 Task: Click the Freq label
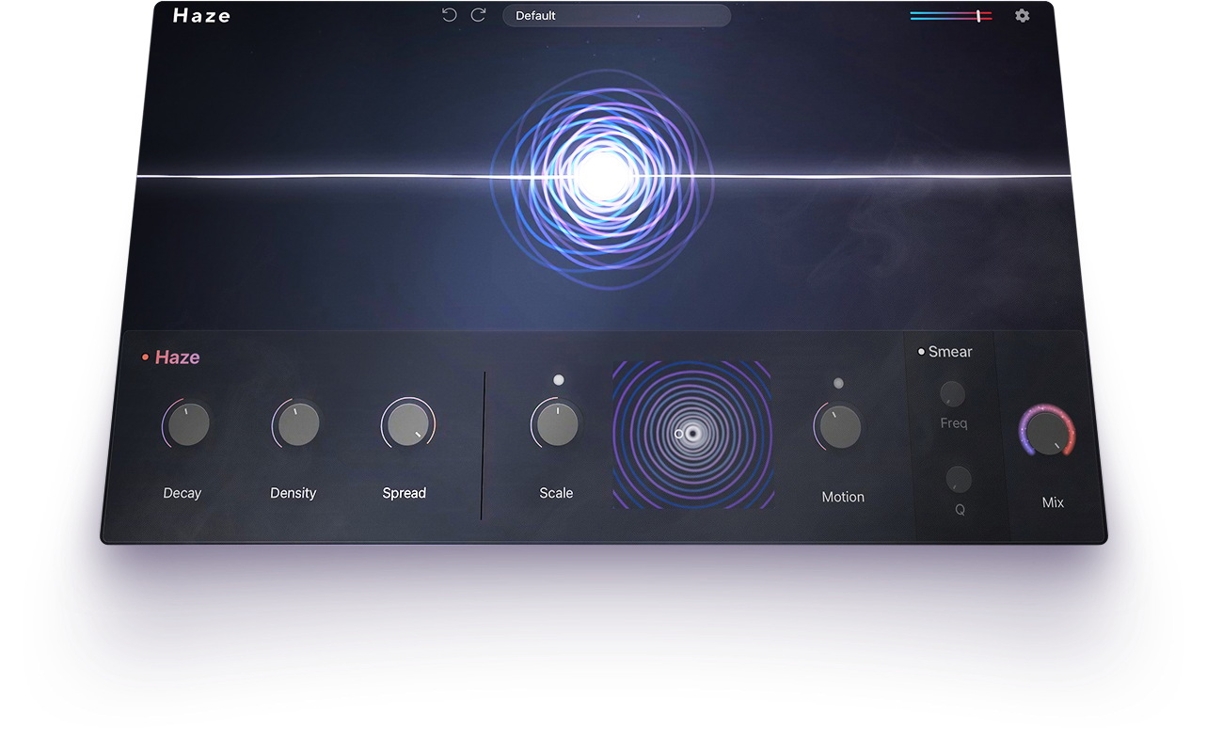point(954,423)
